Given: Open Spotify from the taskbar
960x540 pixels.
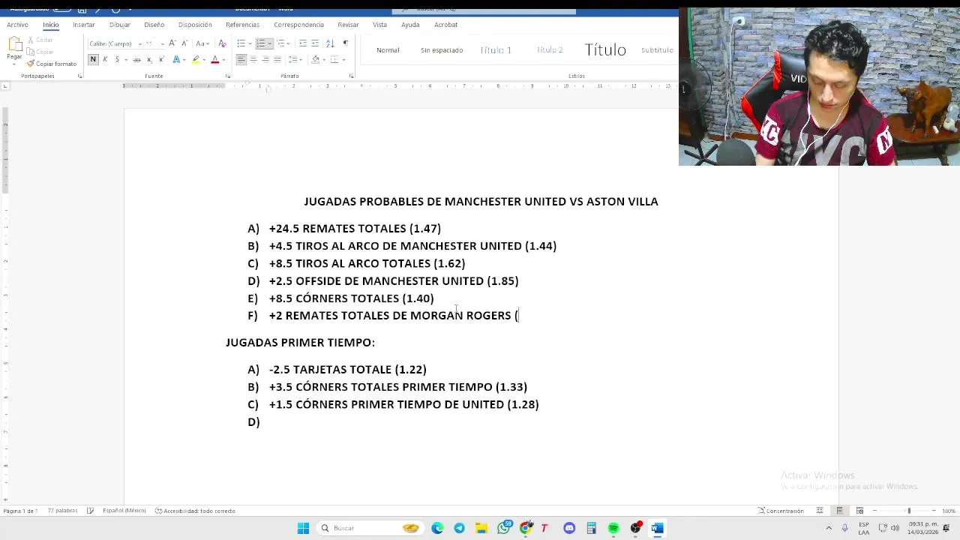Looking at the screenshot, I should click(613, 528).
